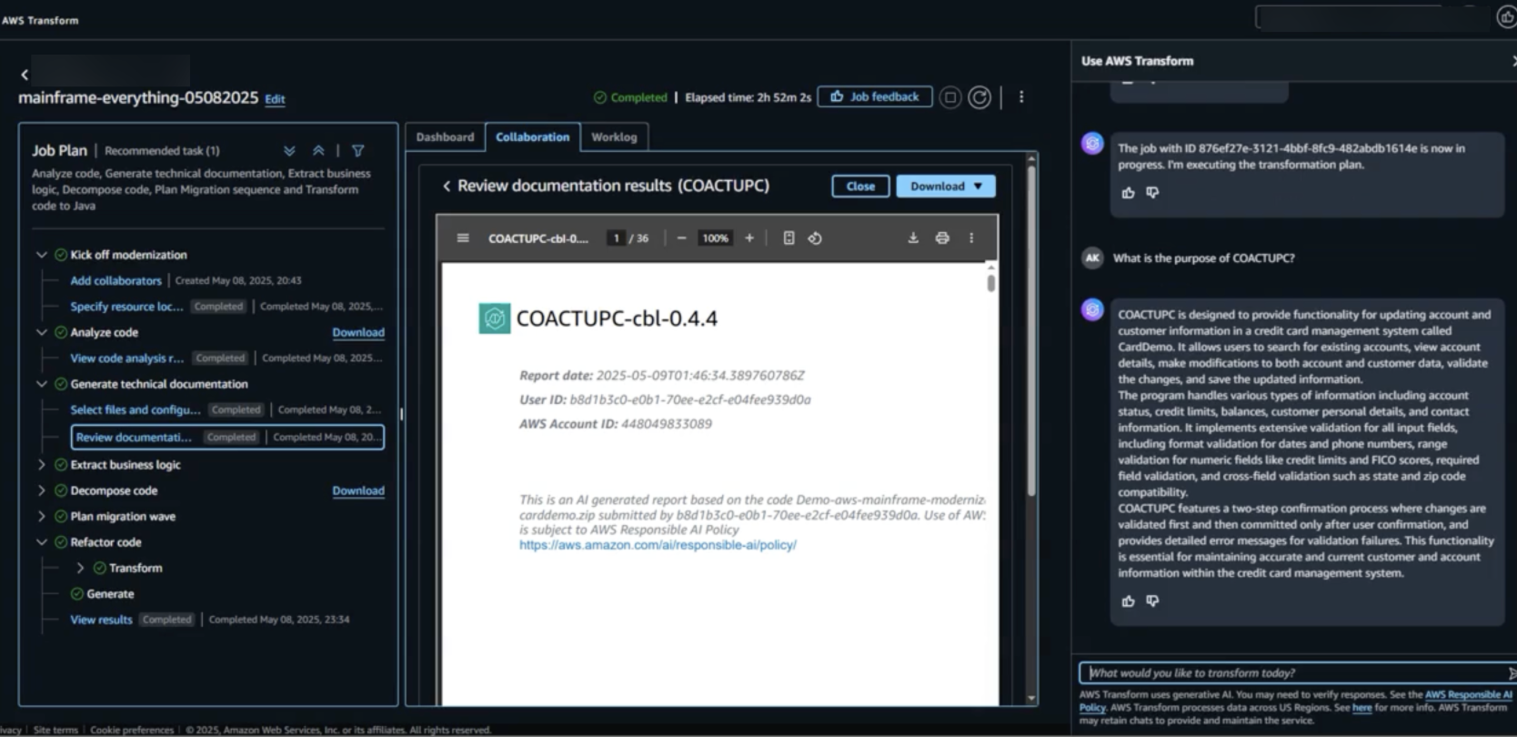Open the View results task
The image size is (1517, 737).
point(102,620)
